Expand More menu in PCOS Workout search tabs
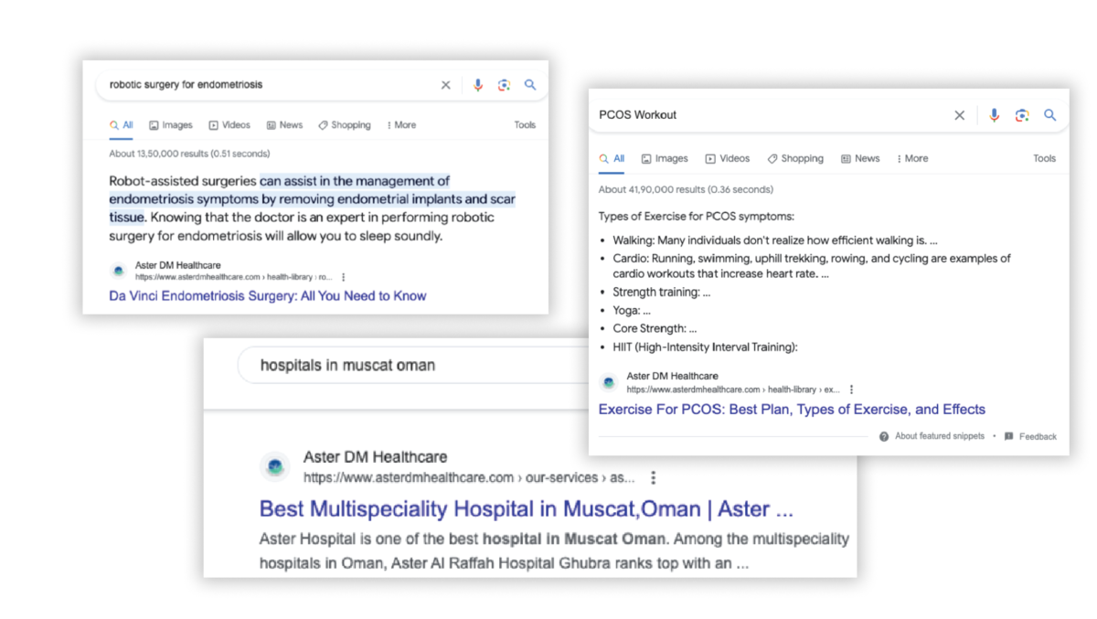This screenshot has width=1097, height=619. click(x=912, y=158)
